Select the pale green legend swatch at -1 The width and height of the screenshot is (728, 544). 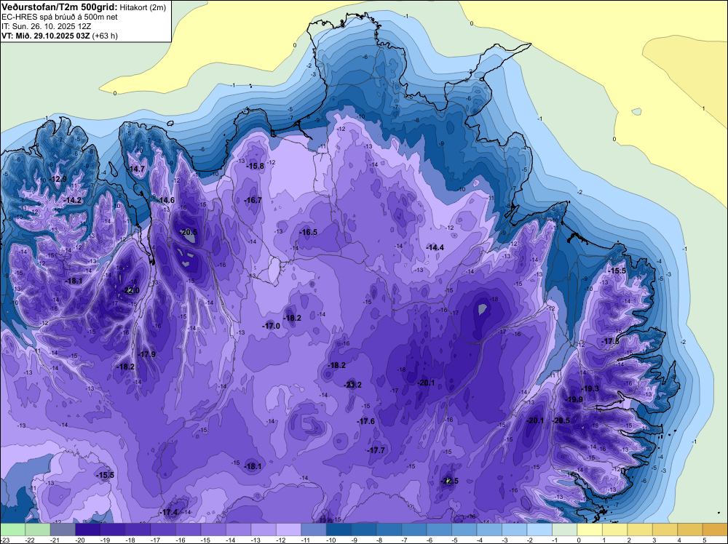[565, 529]
